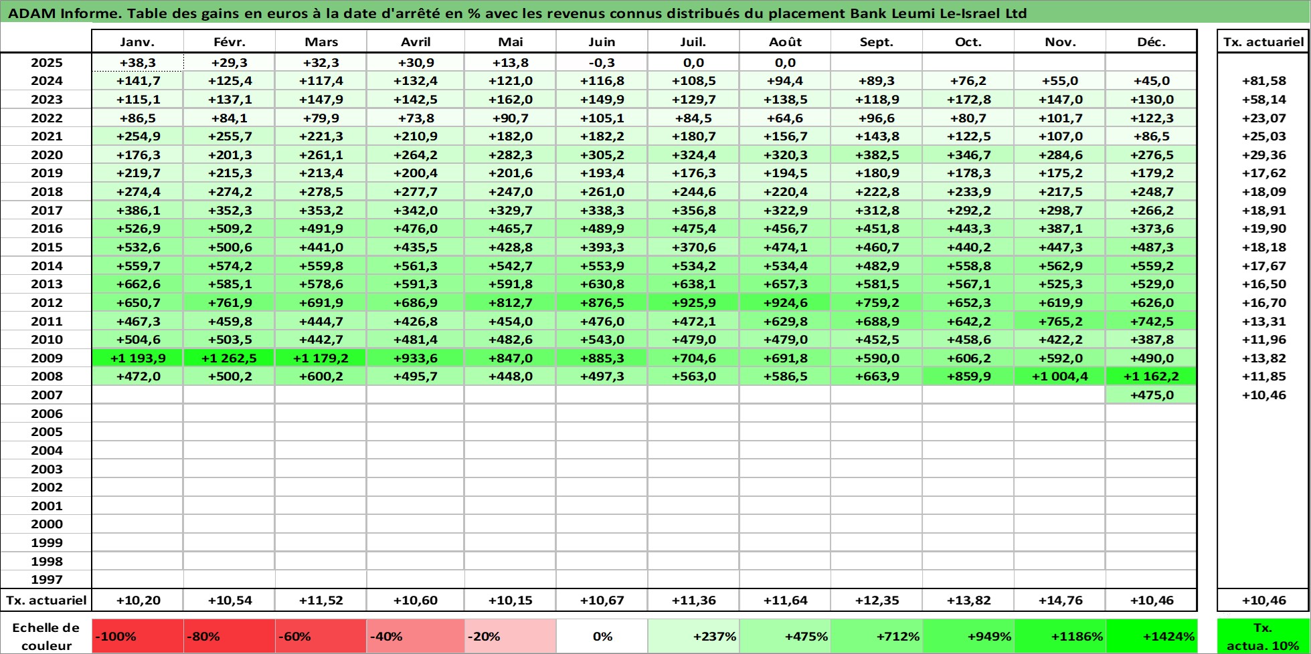Select the Févr. column header
The image size is (1311, 654).
(230, 41)
